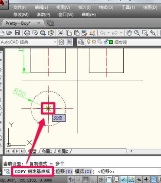Toggle layer lock padlock icon
The image size is (161, 183).
[x=105, y=42]
